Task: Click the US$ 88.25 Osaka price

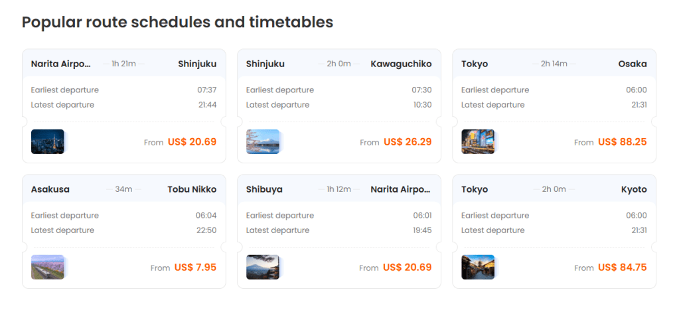Action: point(622,141)
